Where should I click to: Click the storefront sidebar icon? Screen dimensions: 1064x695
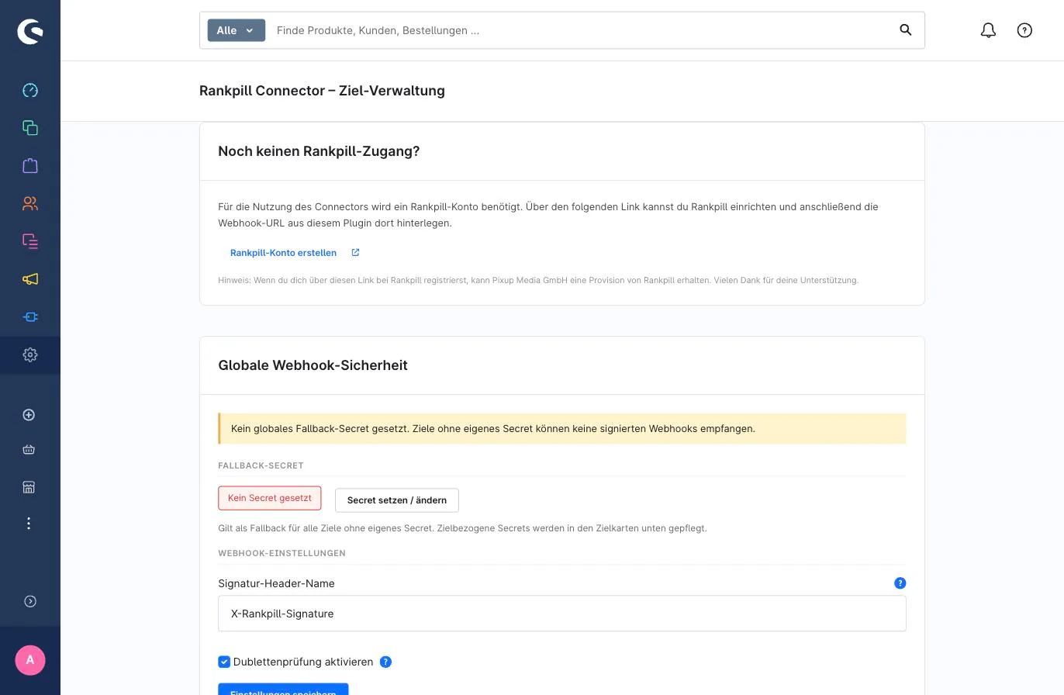29,487
